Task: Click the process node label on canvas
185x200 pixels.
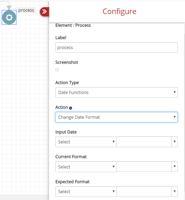Action: coord(26,10)
